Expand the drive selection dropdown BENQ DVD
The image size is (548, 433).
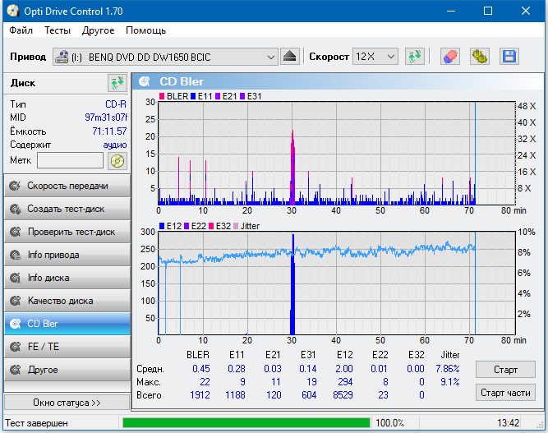pos(271,57)
